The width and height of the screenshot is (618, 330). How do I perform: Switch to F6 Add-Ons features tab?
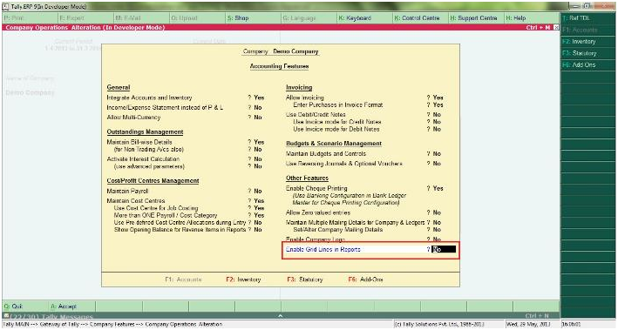tap(365, 279)
